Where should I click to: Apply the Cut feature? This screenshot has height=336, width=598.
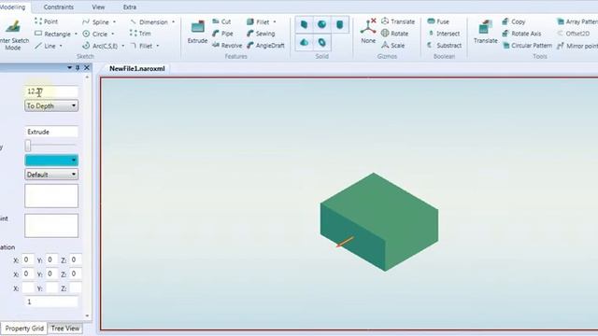[221, 21]
